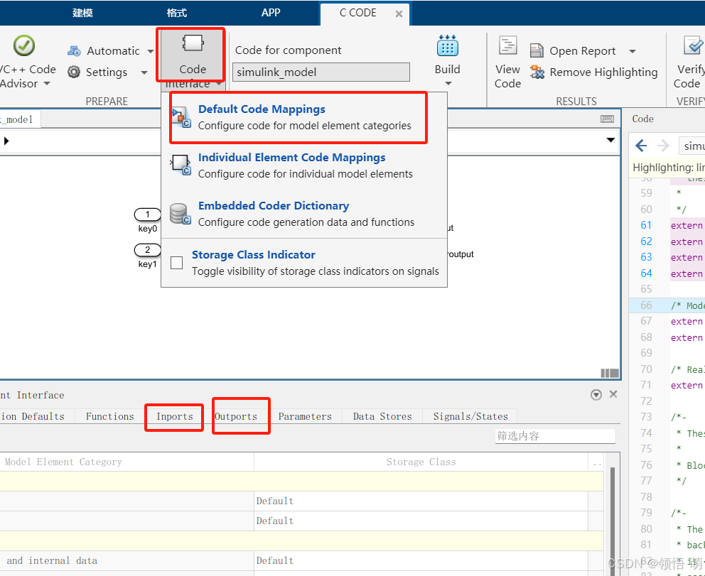
Task: Close the C CODE tab
Action: pos(399,14)
